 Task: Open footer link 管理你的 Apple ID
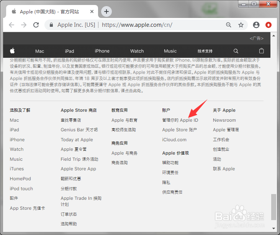[x=180, y=120]
